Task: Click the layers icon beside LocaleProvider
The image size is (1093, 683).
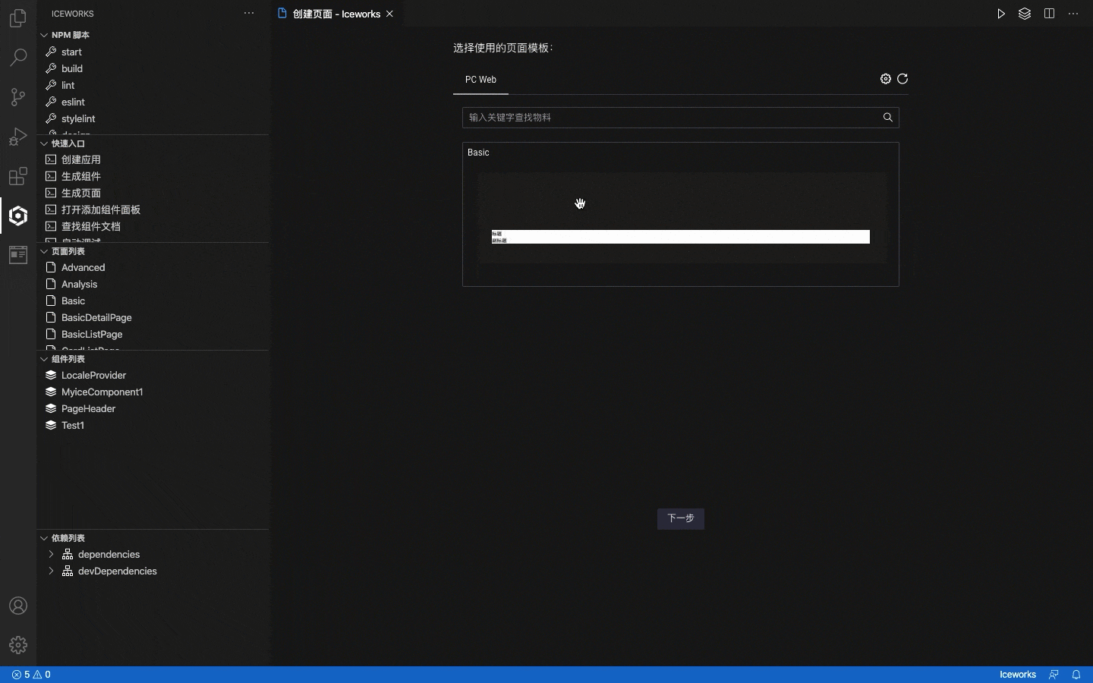Action: point(51,375)
